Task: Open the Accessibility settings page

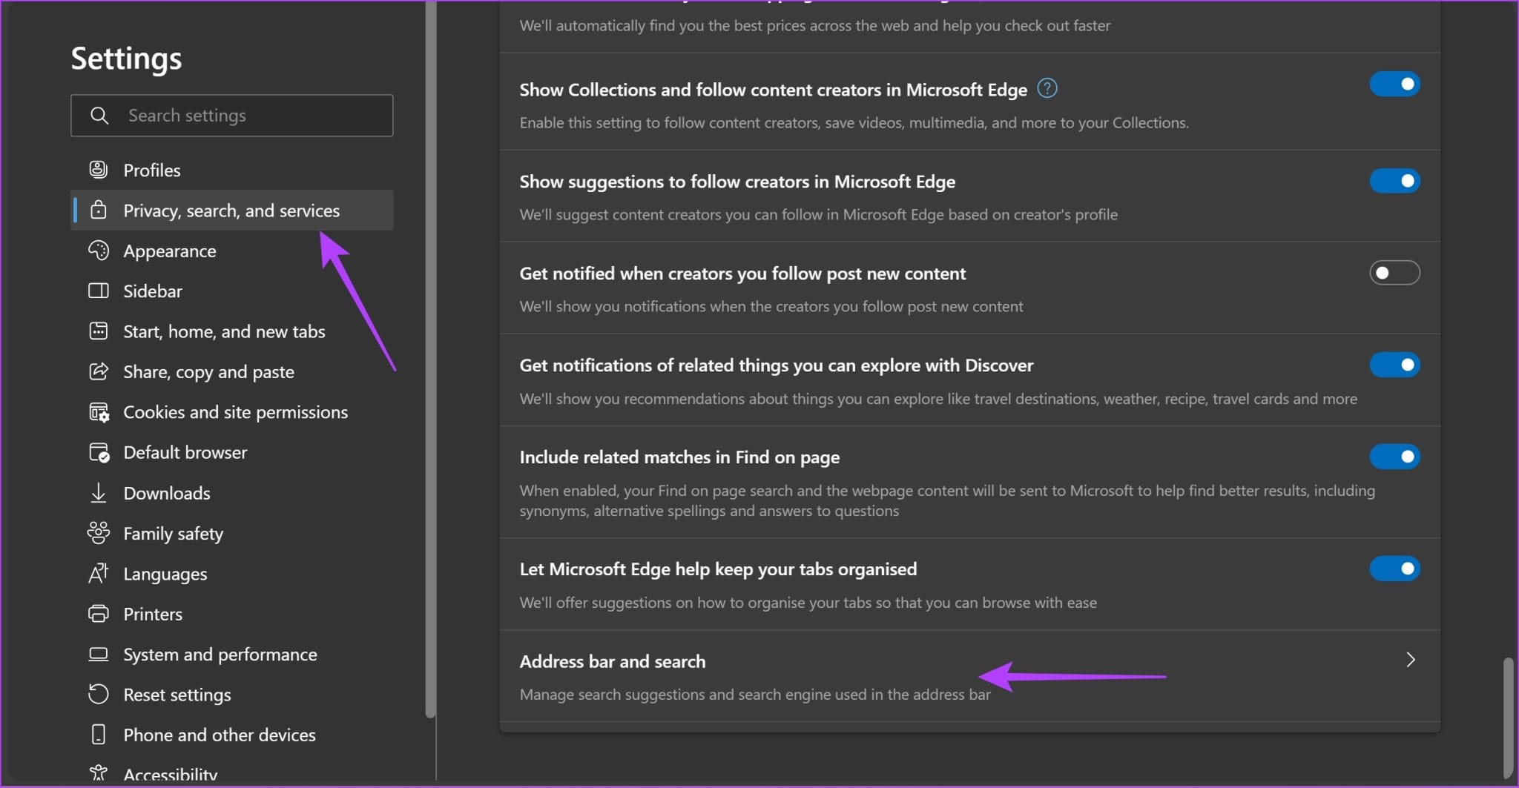Action: click(x=170, y=774)
